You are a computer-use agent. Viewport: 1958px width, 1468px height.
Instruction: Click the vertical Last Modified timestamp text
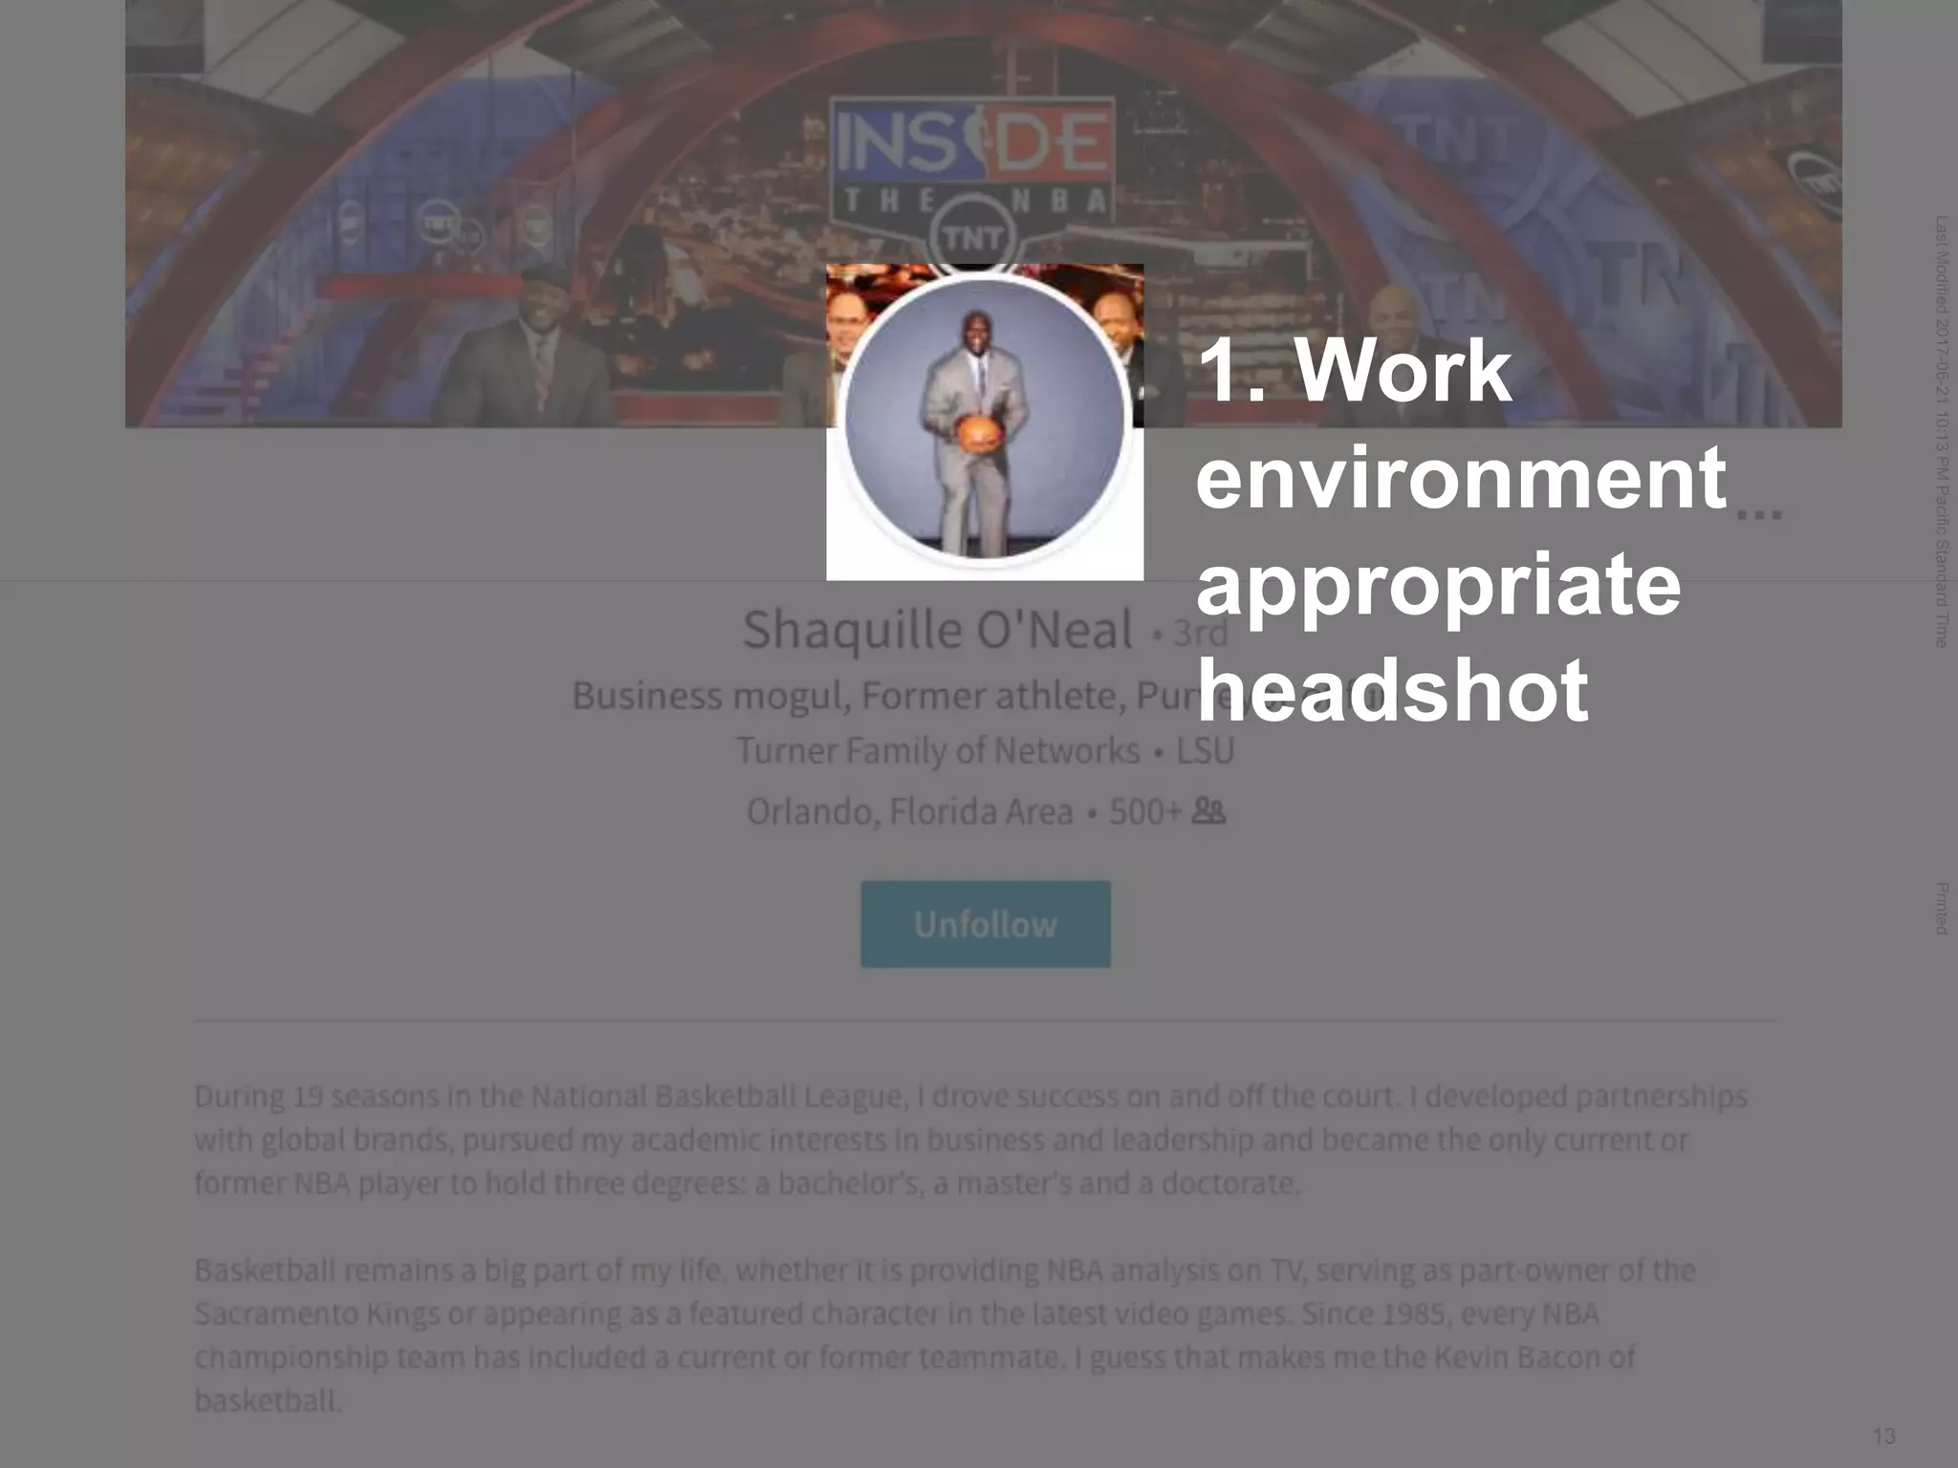(x=1940, y=430)
